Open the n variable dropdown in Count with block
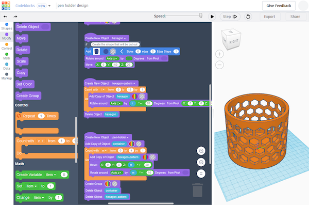The image size is (309, 205). 41,141
